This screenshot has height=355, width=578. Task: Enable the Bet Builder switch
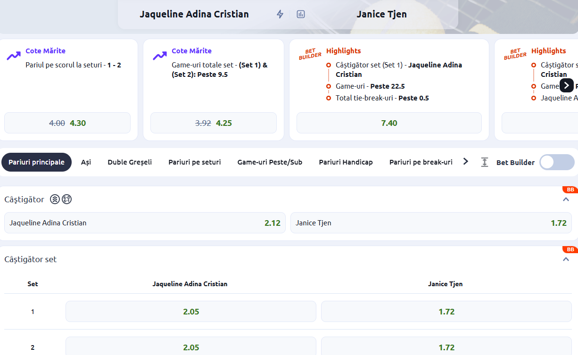pos(556,162)
